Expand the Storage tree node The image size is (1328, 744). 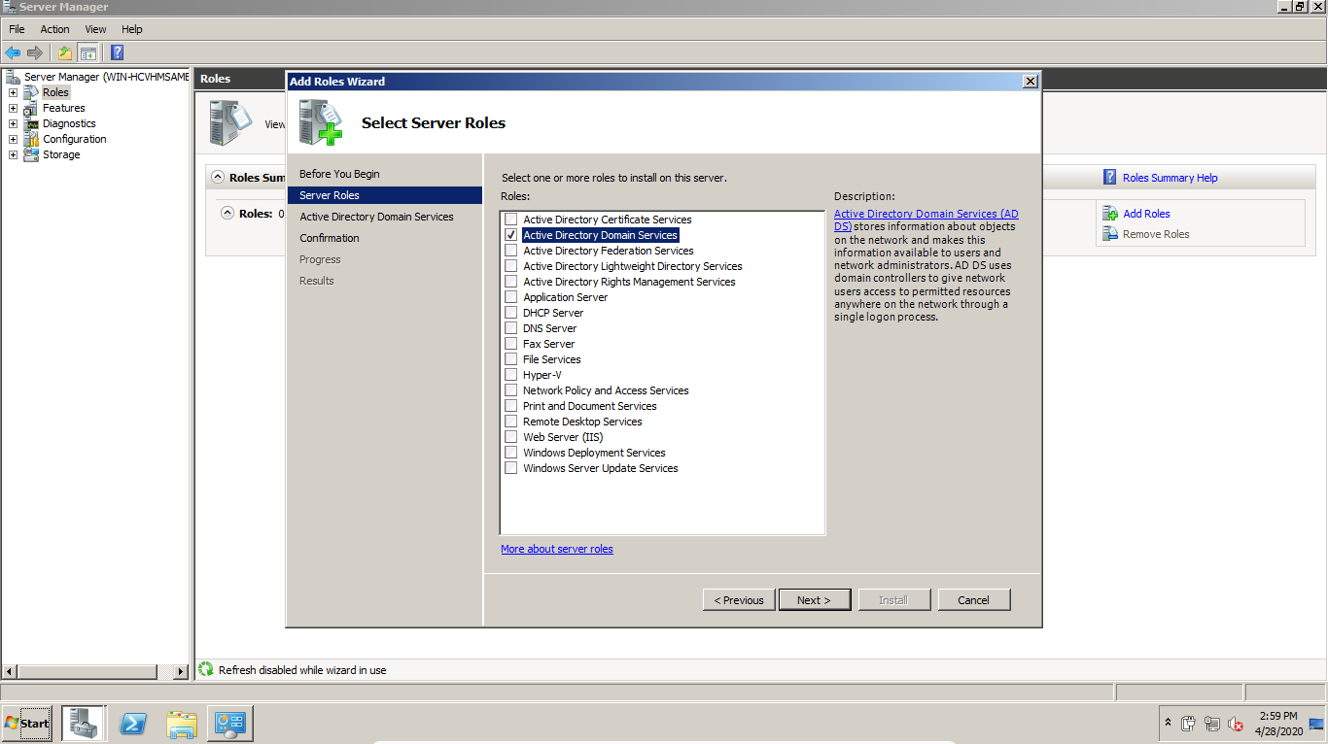[x=13, y=154]
